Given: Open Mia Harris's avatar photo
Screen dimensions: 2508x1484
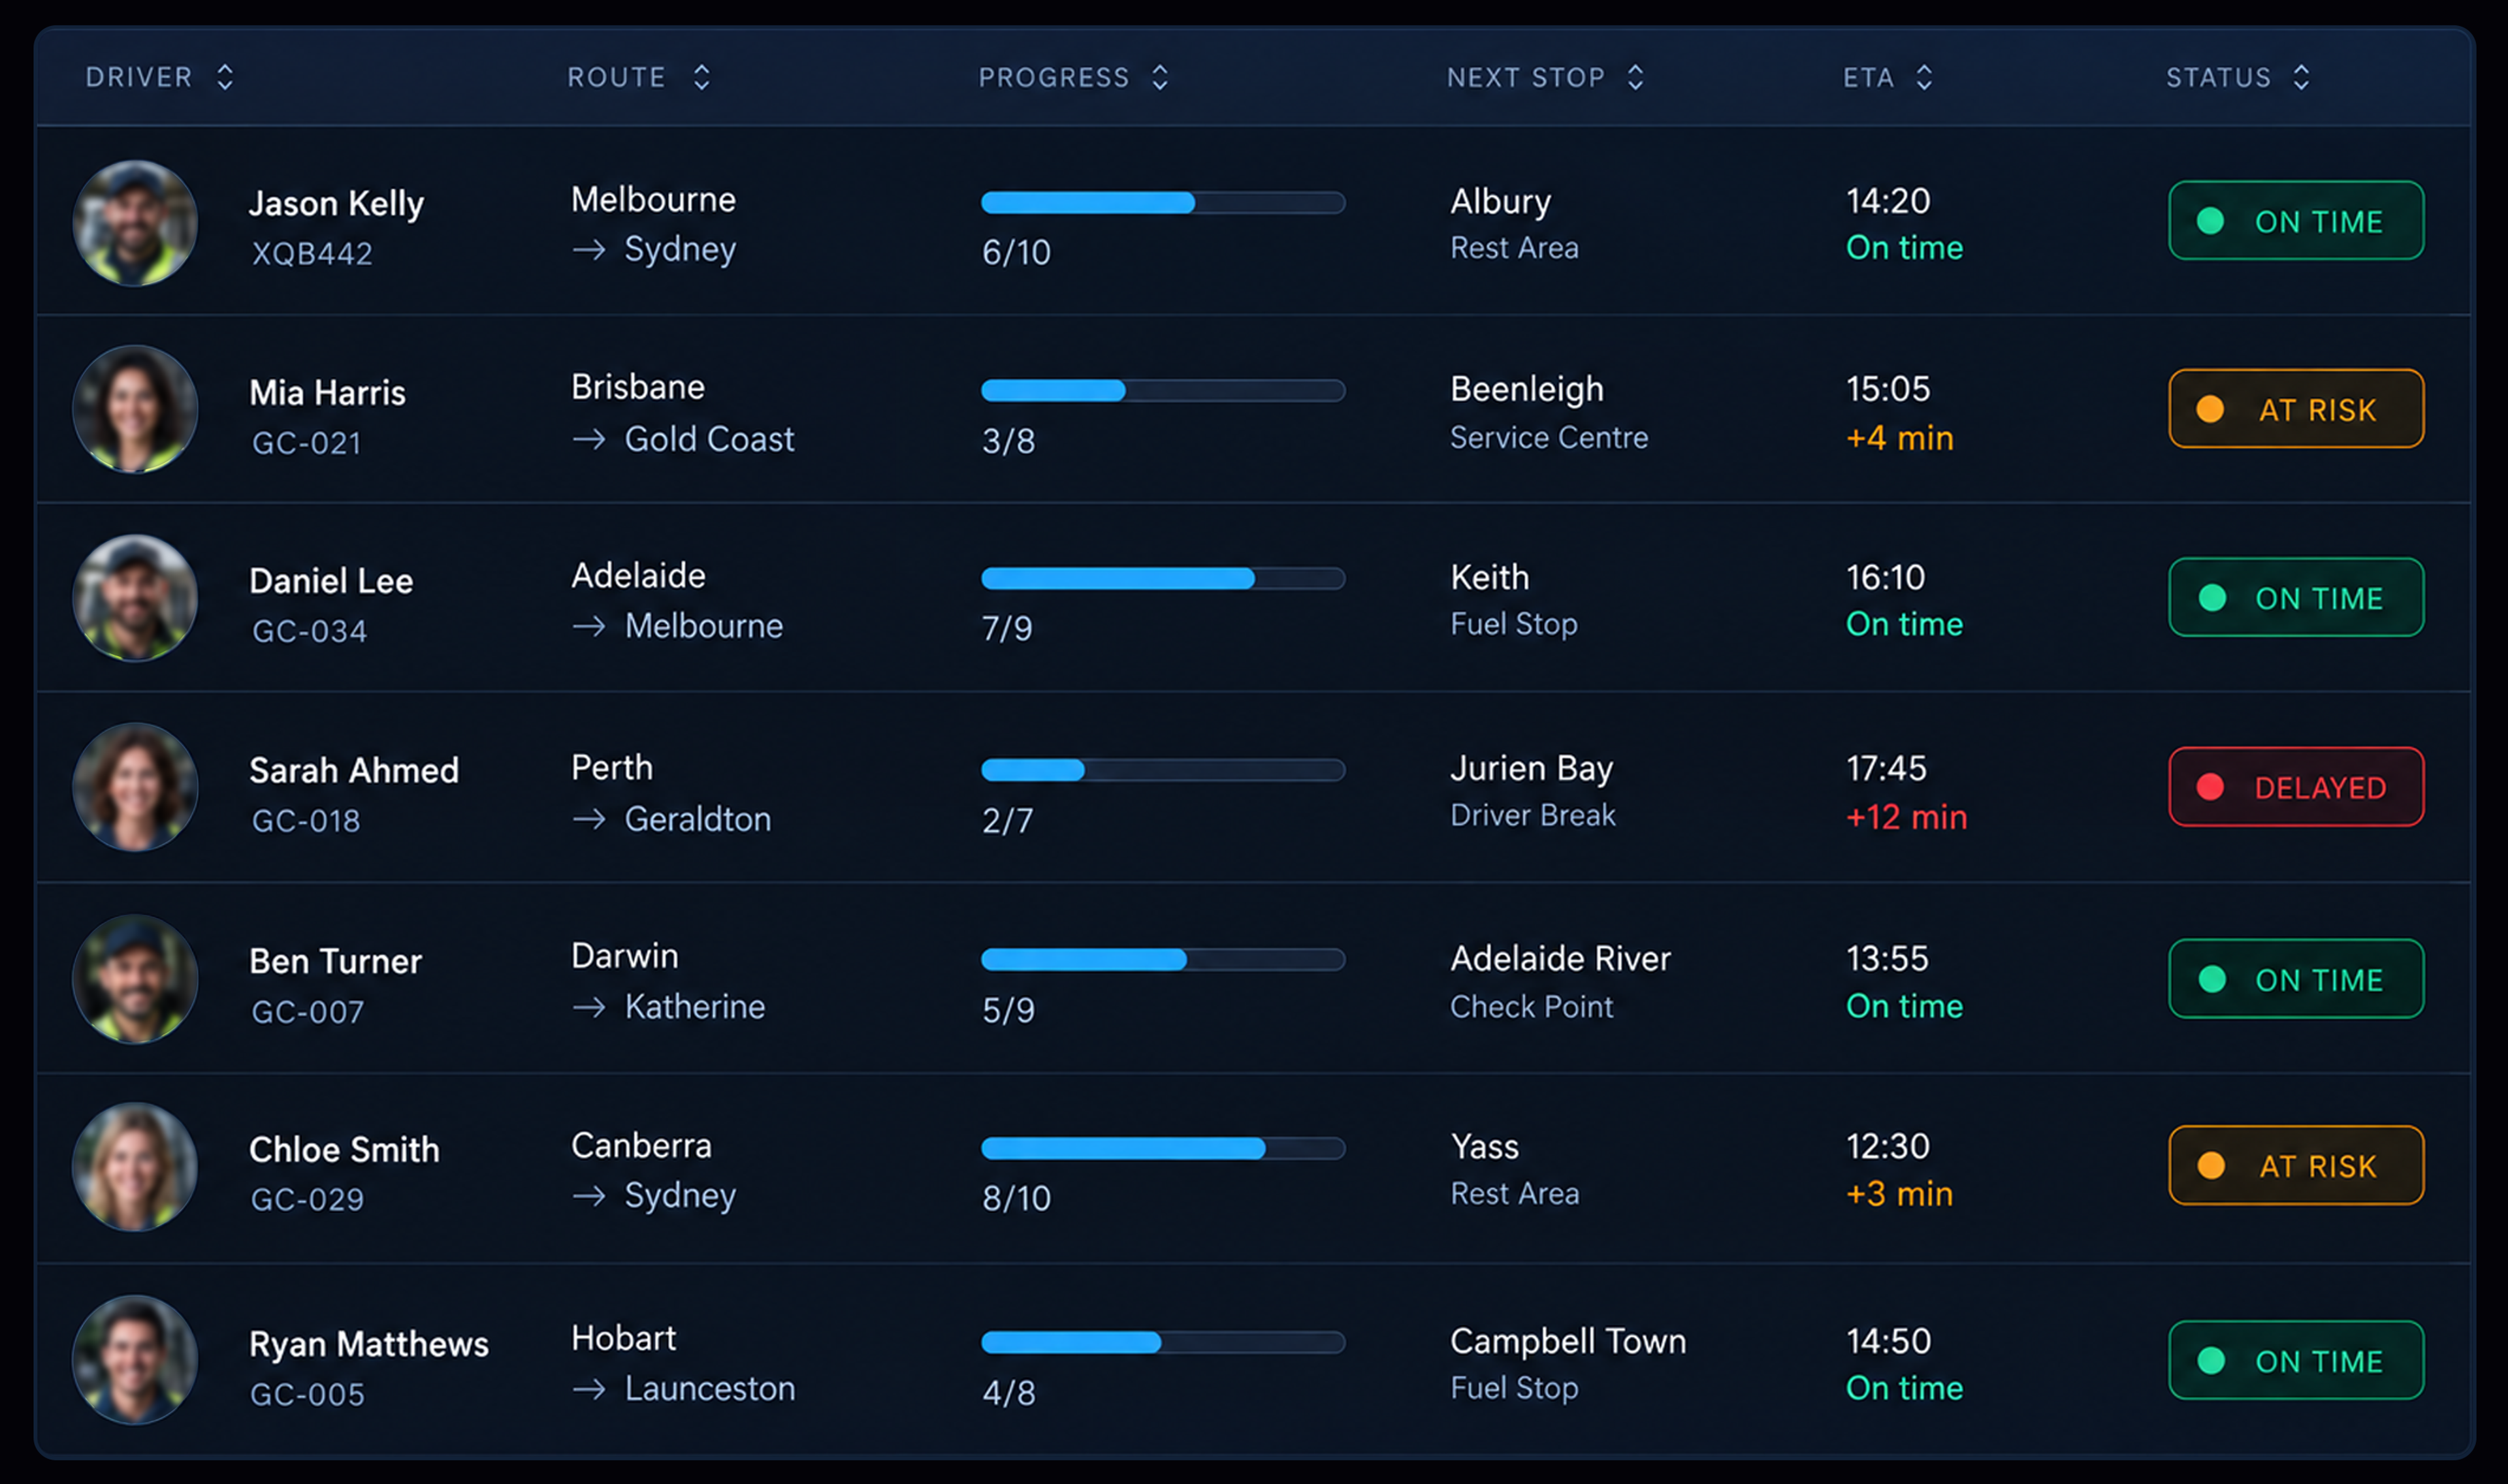Looking at the screenshot, I should (x=135, y=409).
